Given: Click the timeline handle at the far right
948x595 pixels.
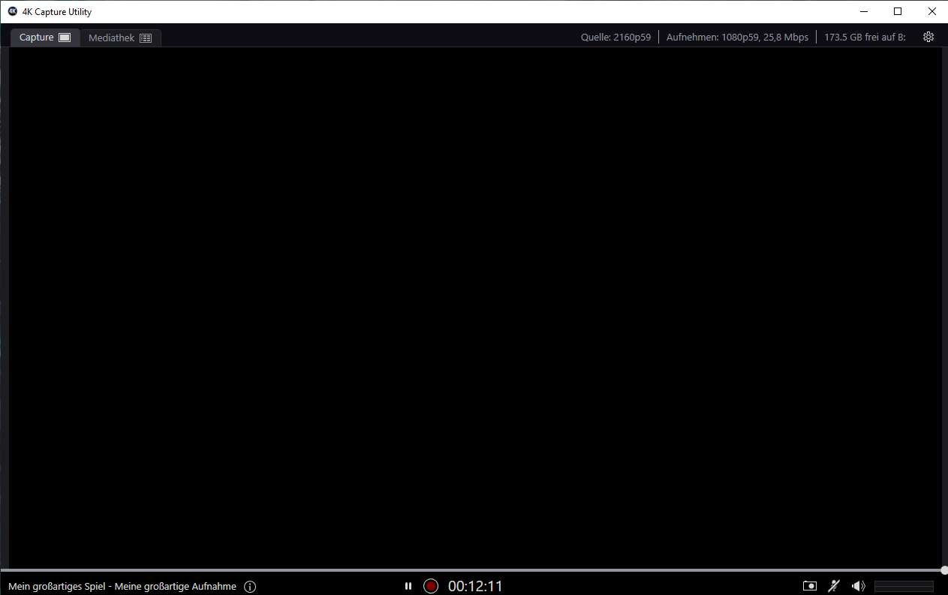Looking at the screenshot, I should [x=943, y=570].
